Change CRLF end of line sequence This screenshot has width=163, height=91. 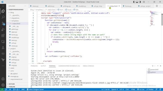pyautogui.click(x=127, y=89)
